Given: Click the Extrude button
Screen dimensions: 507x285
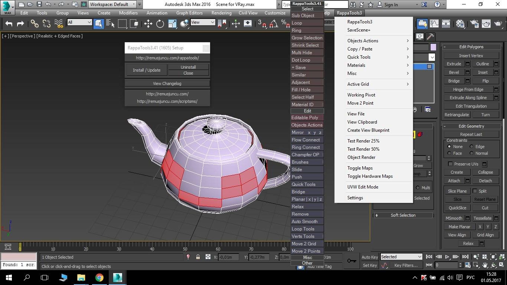Looking at the screenshot, I should coord(454,64).
